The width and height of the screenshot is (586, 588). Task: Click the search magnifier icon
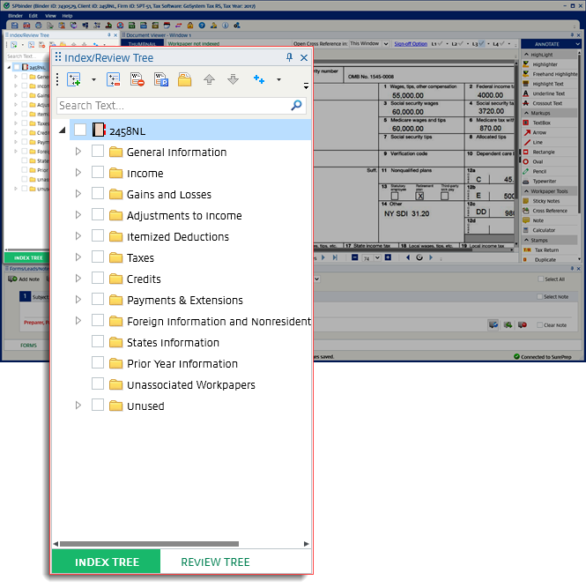pos(297,105)
